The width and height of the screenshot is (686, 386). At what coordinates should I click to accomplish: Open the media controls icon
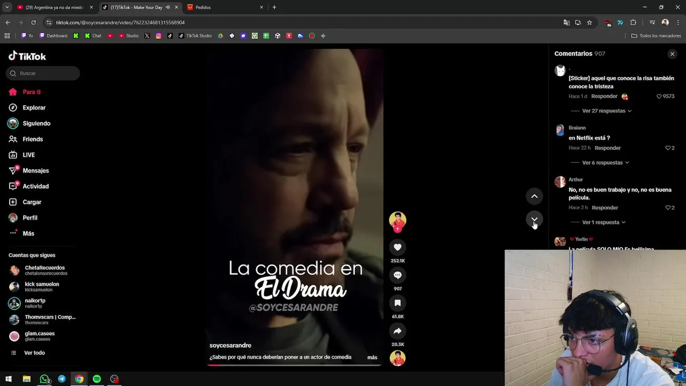652,23
